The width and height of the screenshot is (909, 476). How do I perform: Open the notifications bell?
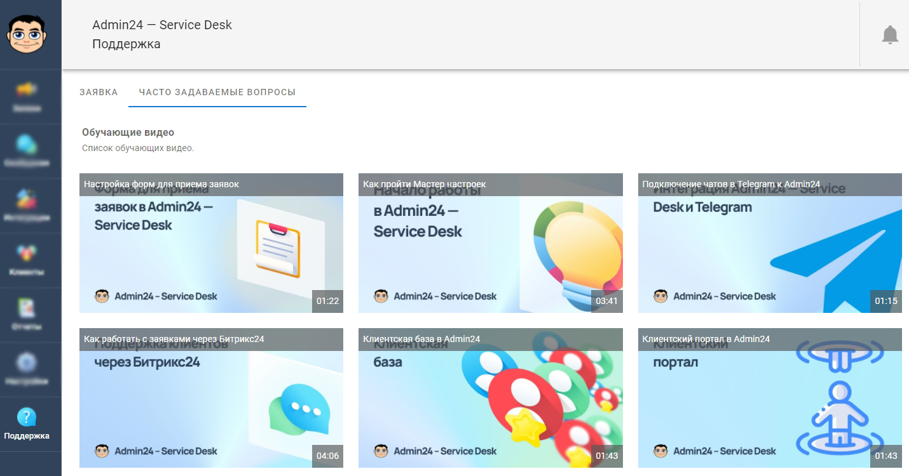(x=890, y=35)
